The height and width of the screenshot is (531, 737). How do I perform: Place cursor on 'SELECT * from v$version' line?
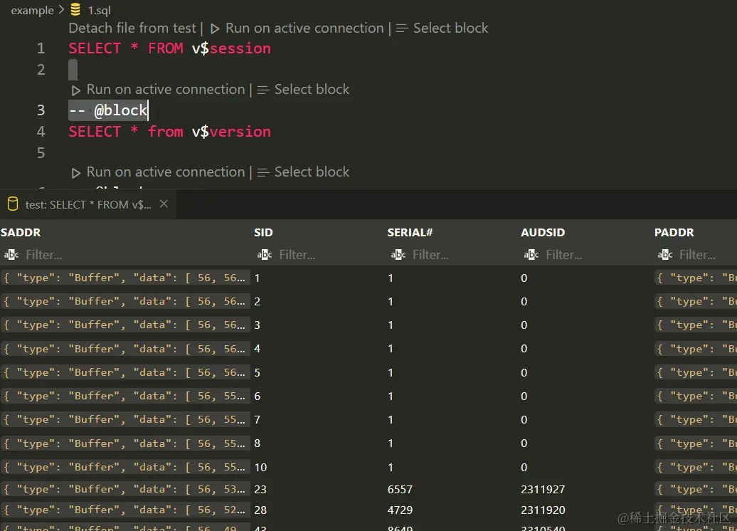pyautogui.click(x=170, y=132)
